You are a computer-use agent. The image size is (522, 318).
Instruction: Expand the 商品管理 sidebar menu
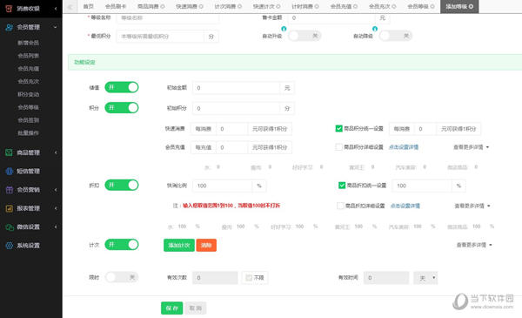(56, 152)
